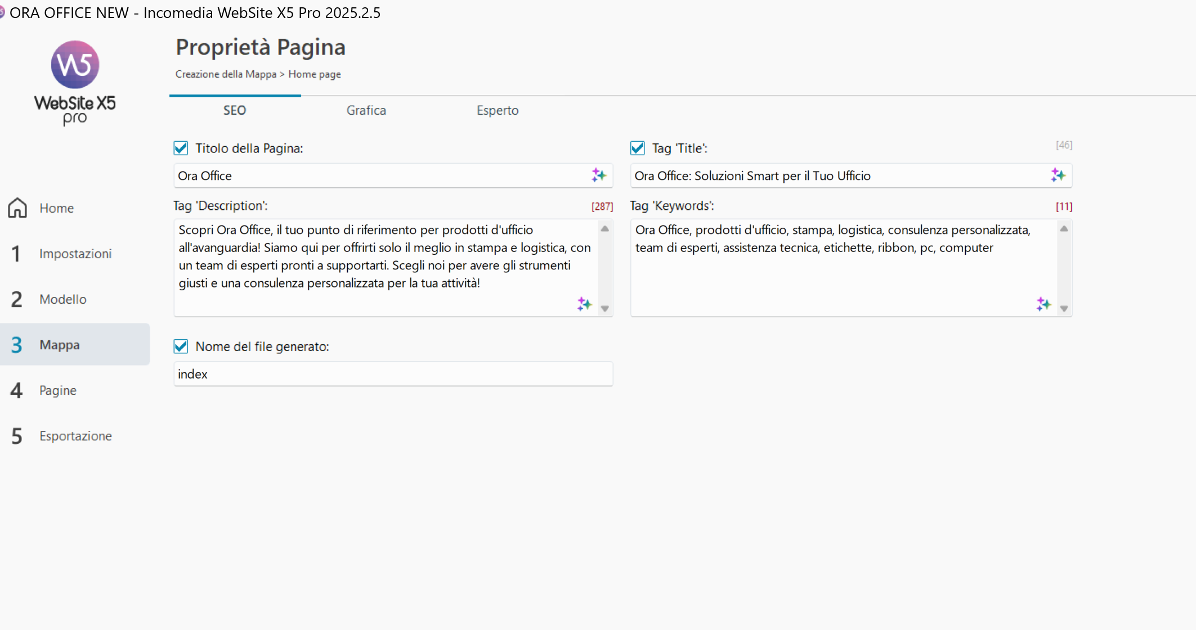This screenshot has height=630, width=1196.
Task: Click the step number 1 icon for Impostazioni
Action: [16, 254]
